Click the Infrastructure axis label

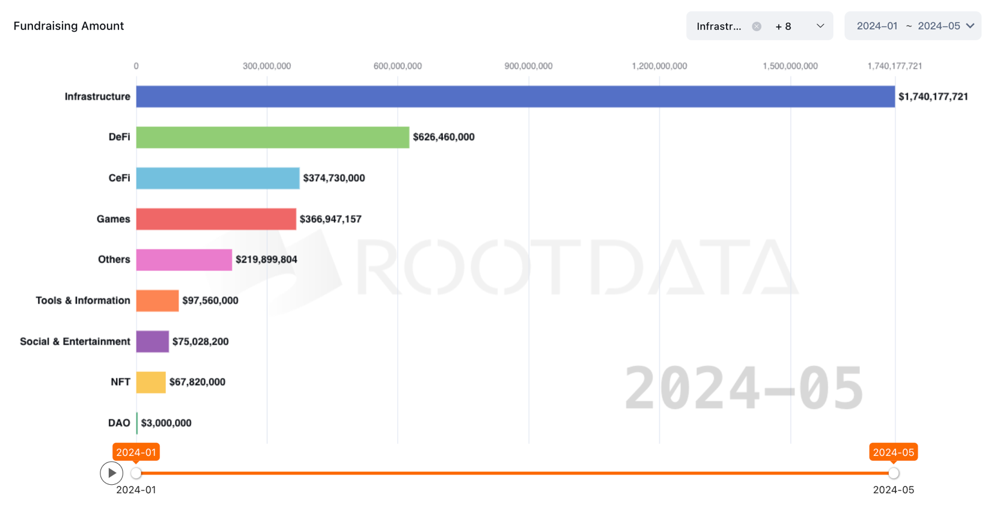(97, 97)
